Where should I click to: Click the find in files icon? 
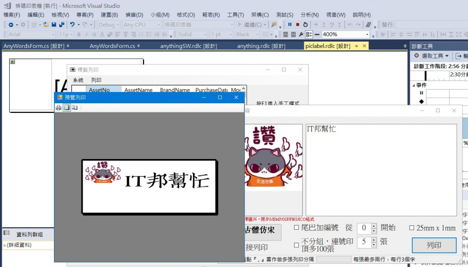click(x=274, y=25)
